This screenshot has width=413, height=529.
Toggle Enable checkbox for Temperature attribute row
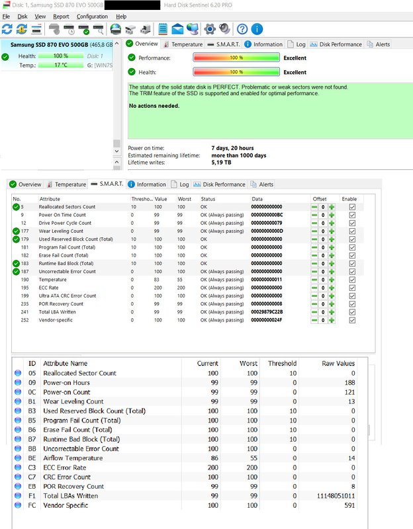(x=352, y=280)
